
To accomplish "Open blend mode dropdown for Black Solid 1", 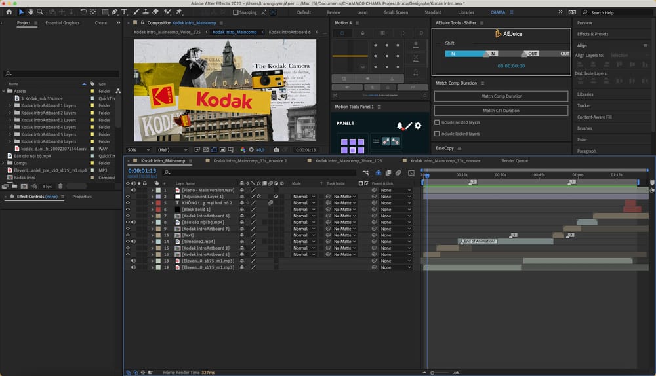I will (304, 210).
